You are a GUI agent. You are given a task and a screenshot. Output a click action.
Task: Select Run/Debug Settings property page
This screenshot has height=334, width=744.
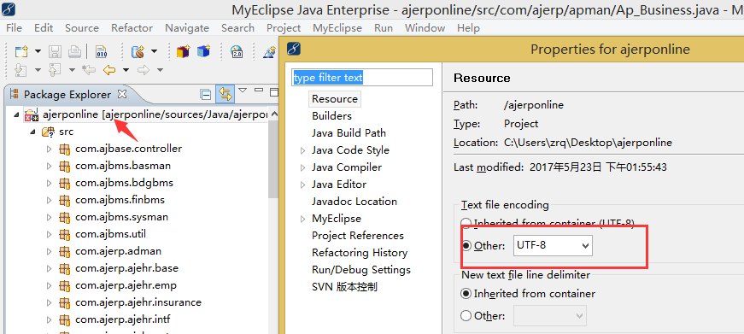click(x=361, y=269)
